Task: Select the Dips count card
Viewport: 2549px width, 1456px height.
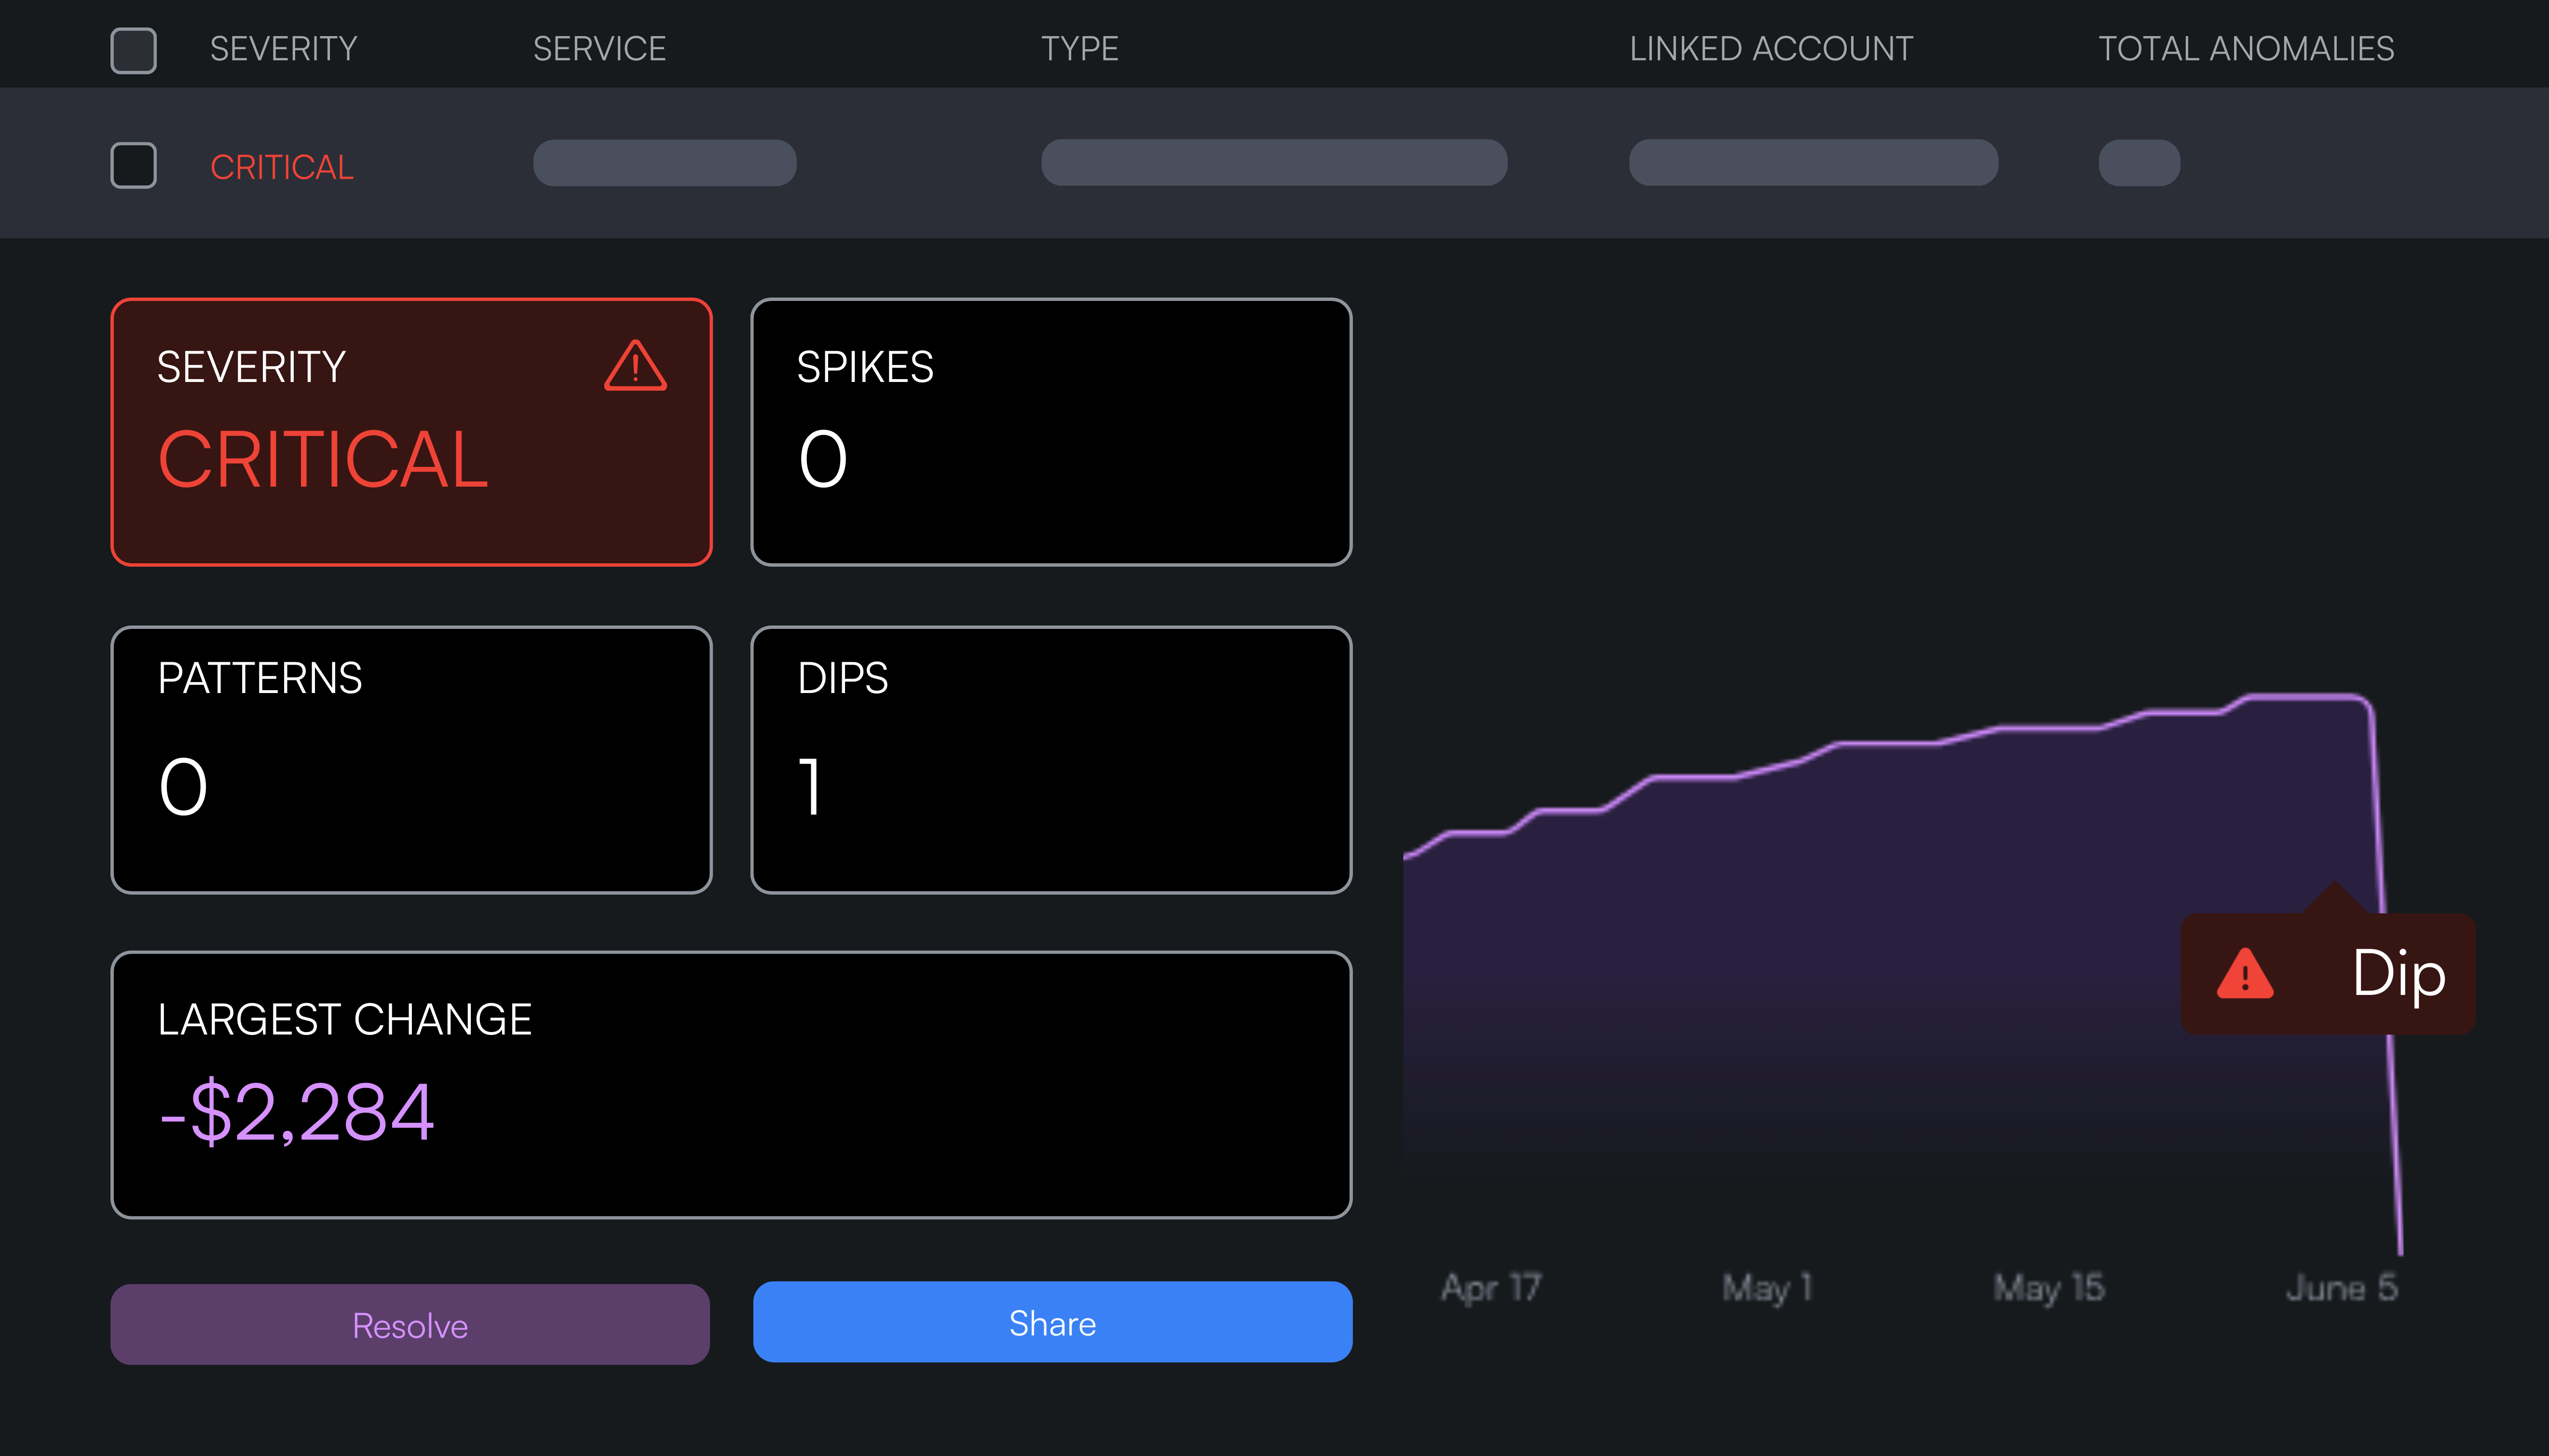Action: pos(1050,760)
